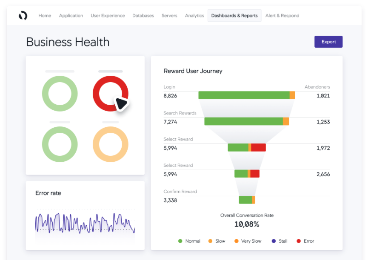Select the Dashboards & Reports tab
Screen dimensions: 368x266
(234, 15)
